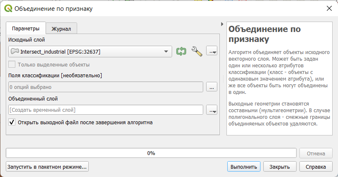Image resolution: width=338 pixels, height=177 pixels.
Task: Toggle open output file after completion checkbox
Action: click(12, 122)
